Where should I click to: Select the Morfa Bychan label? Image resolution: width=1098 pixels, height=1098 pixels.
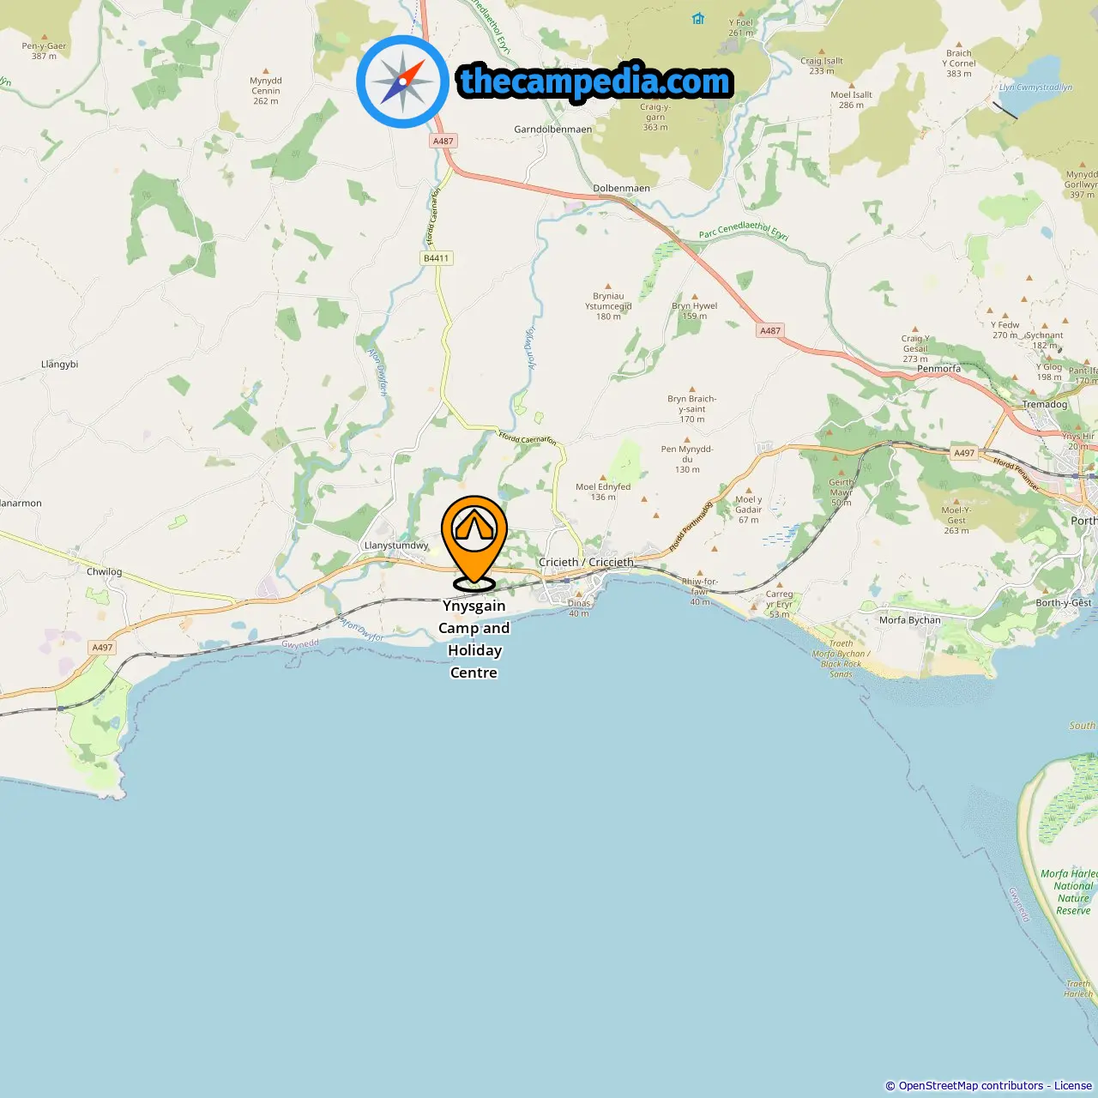pyautogui.click(x=910, y=619)
